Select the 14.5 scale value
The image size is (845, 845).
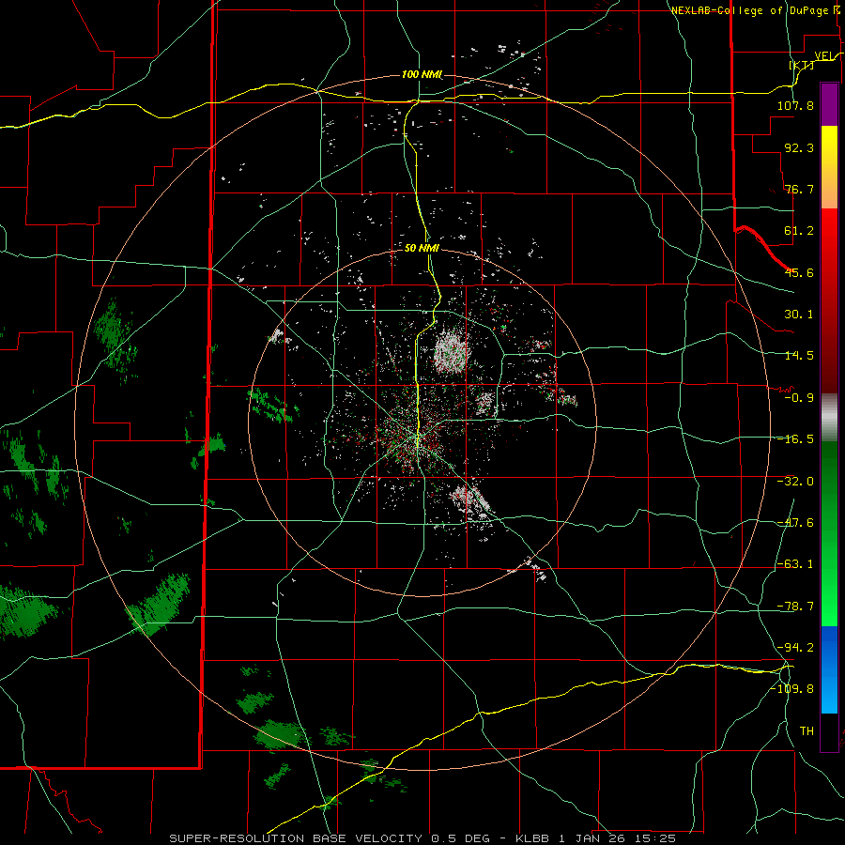click(799, 355)
